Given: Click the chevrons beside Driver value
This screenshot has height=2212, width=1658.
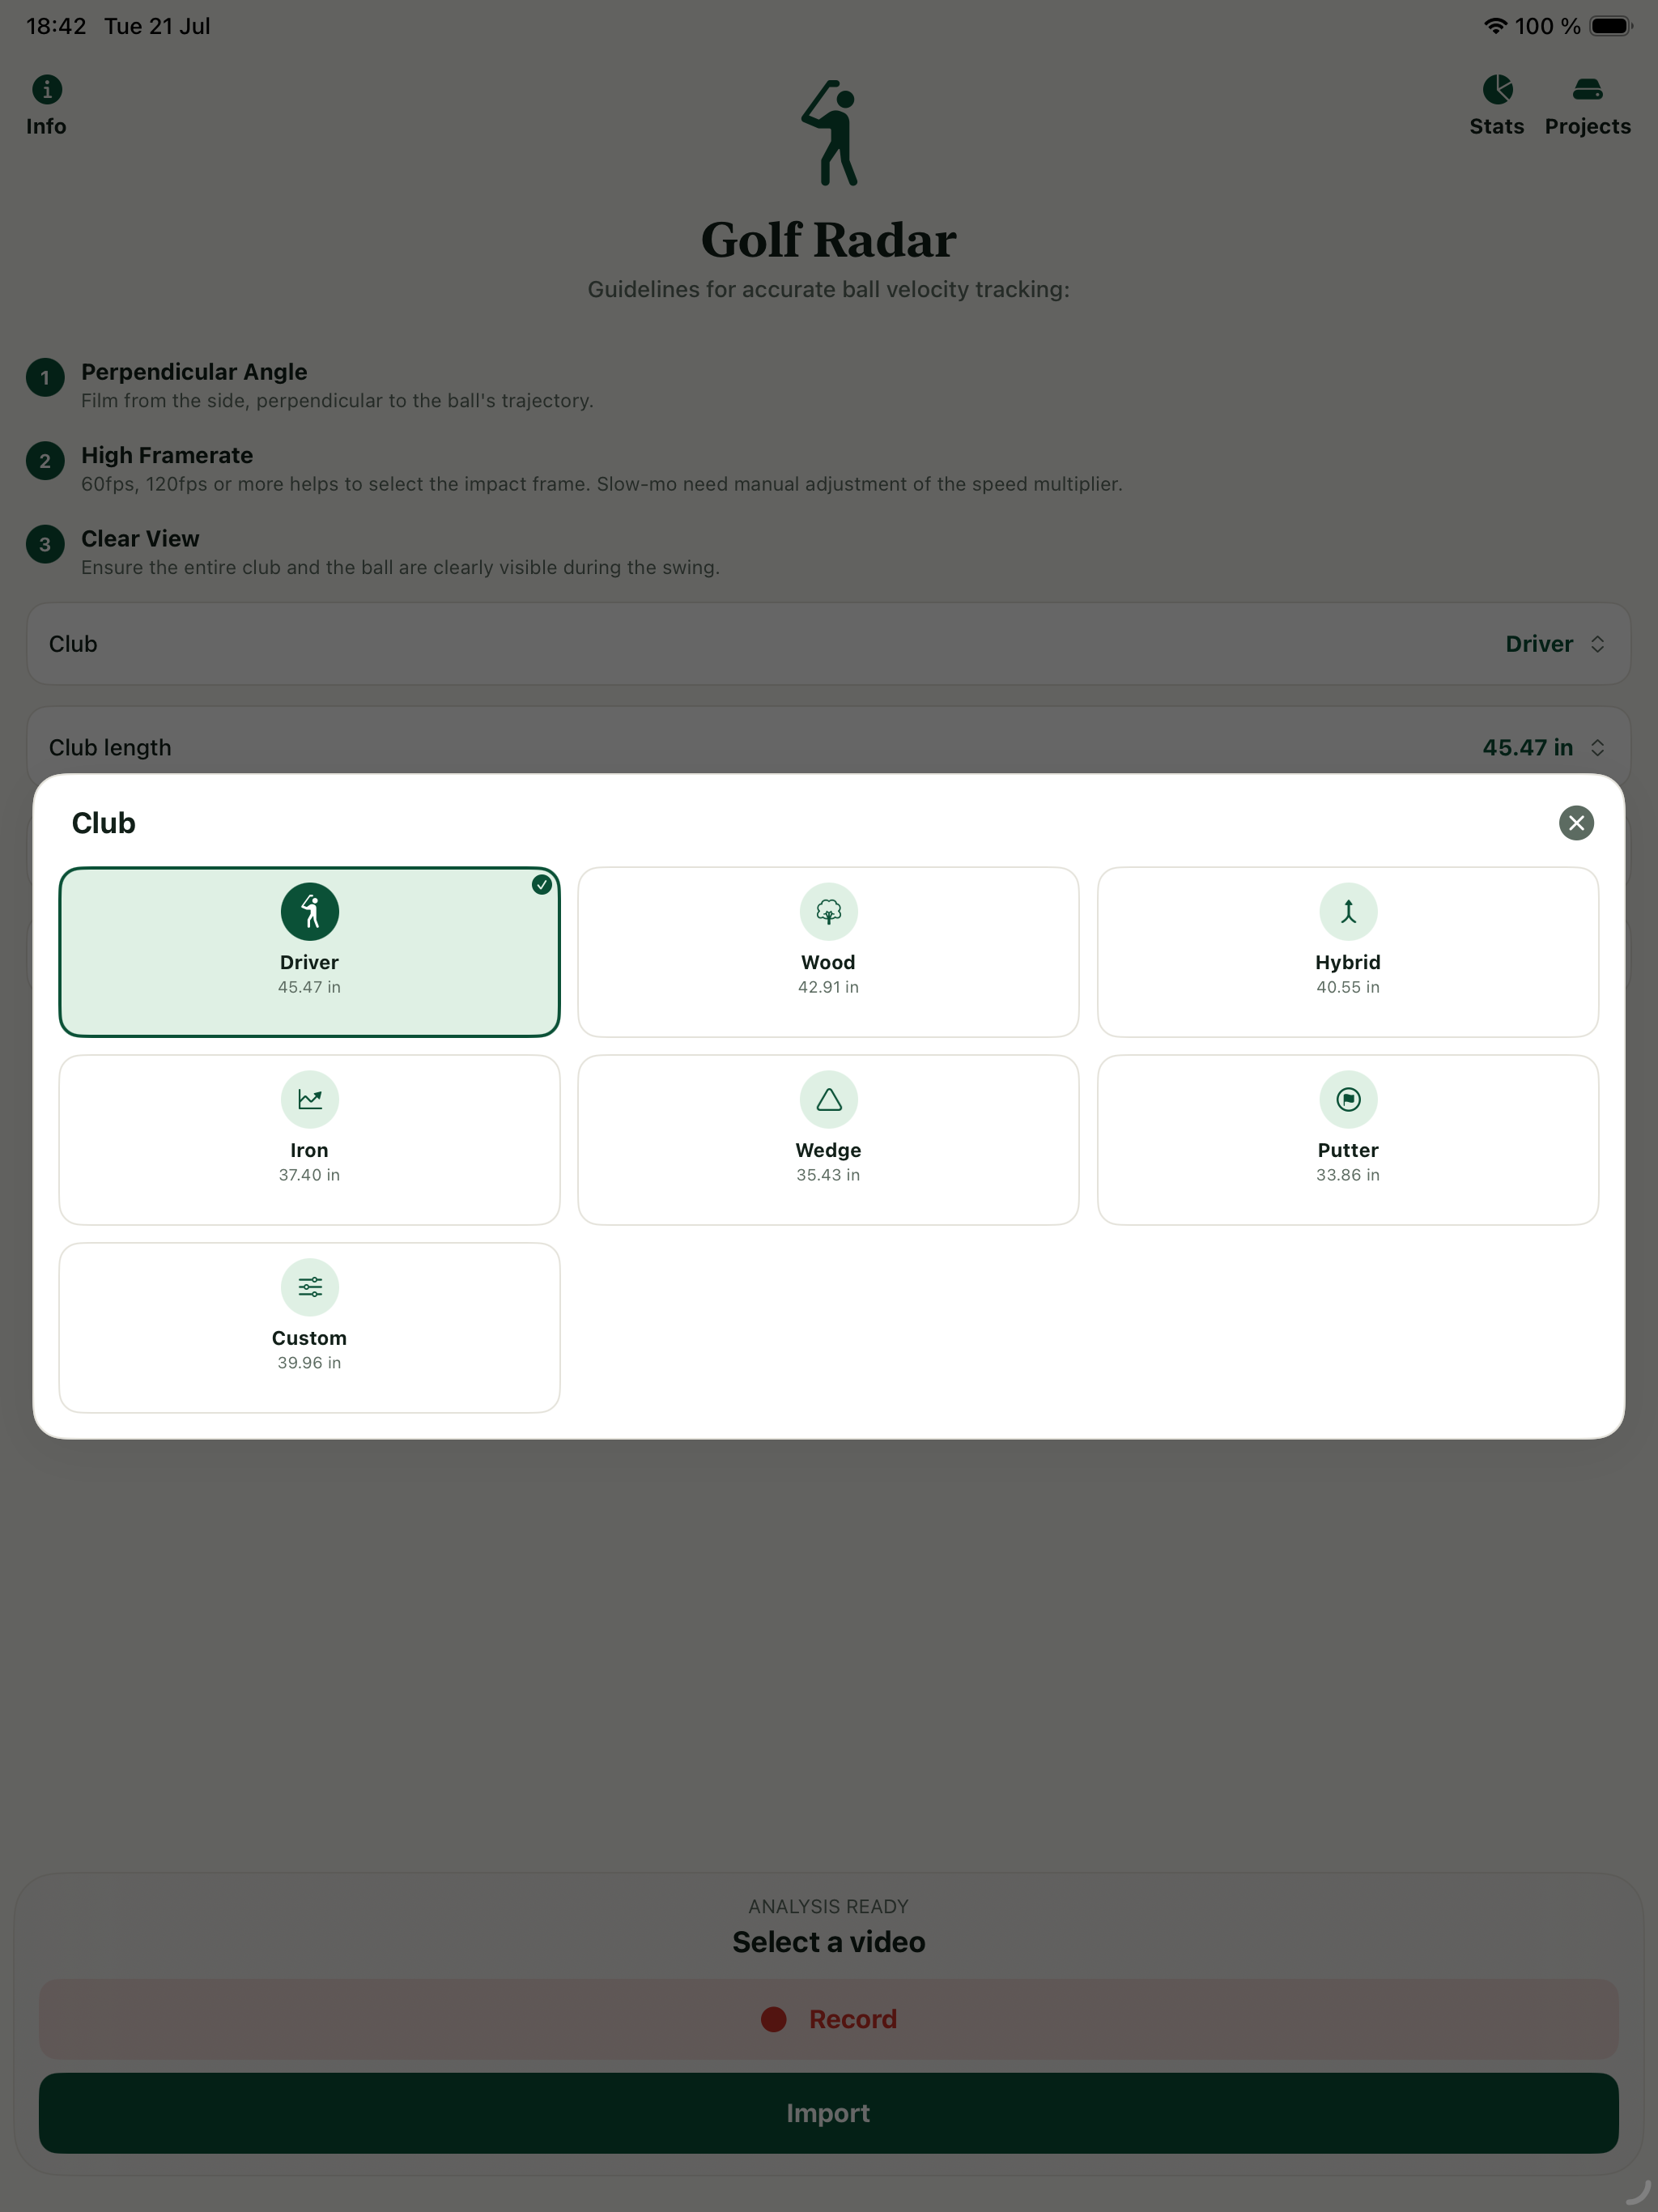Looking at the screenshot, I should pyautogui.click(x=1597, y=644).
